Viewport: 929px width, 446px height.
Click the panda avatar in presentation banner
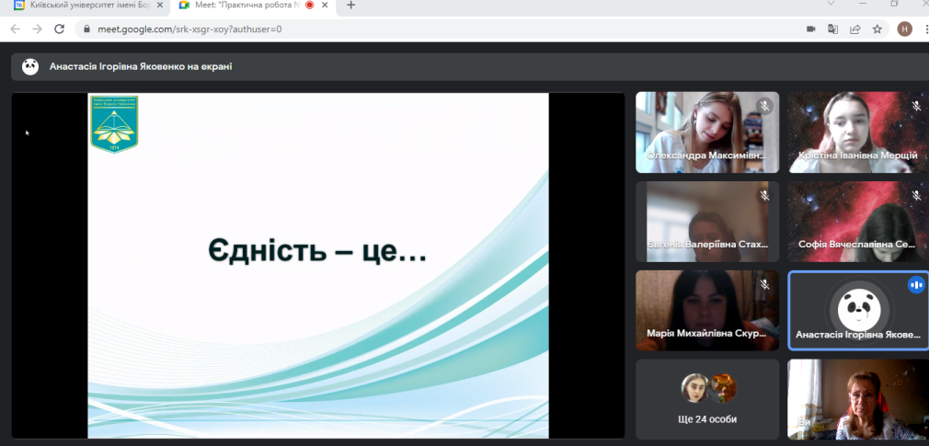click(x=30, y=66)
